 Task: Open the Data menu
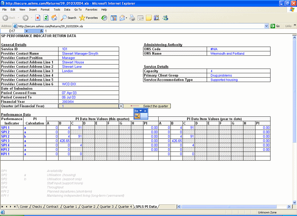pos(67,10)
